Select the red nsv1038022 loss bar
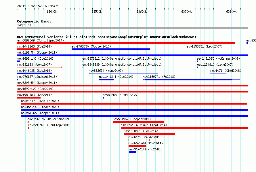Screen dimensions: 256x172 coord(150,134)
